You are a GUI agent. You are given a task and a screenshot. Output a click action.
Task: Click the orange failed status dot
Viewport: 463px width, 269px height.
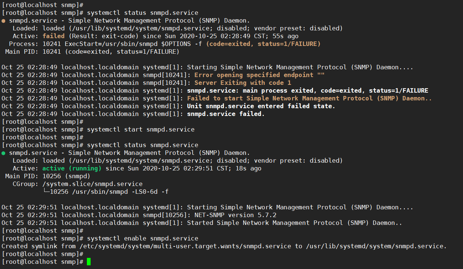coord(3,20)
